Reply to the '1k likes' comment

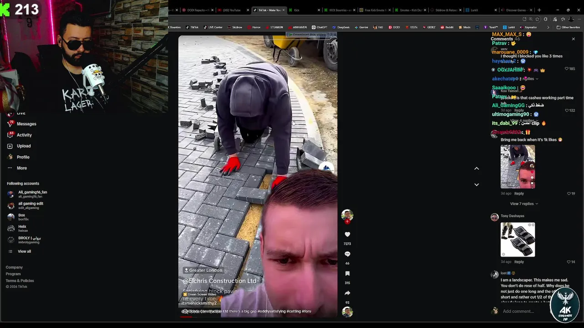[x=519, y=194]
